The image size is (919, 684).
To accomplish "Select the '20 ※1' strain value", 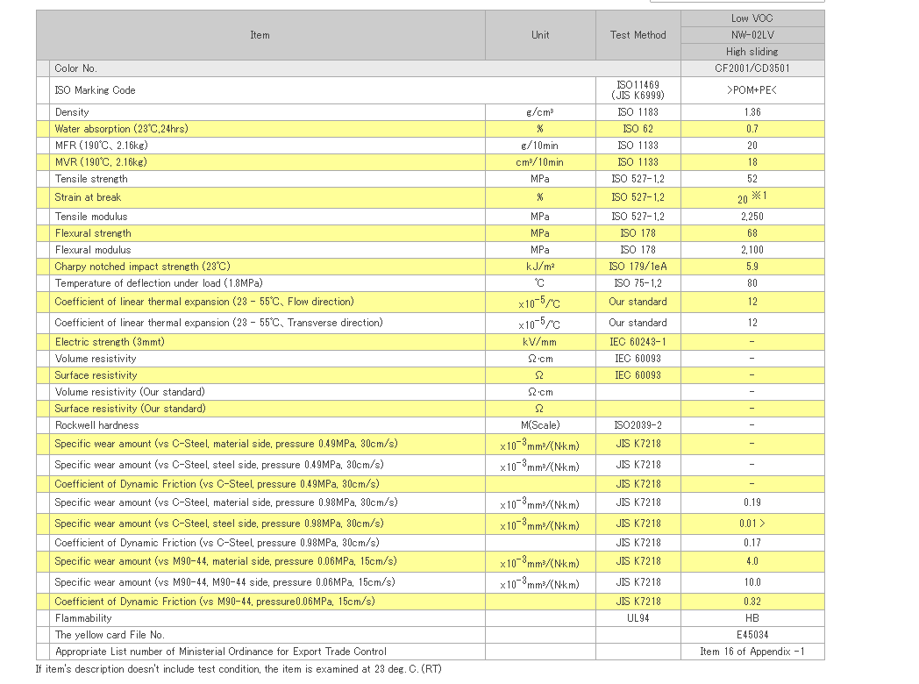I will pyautogui.click(x=752, y=197).
